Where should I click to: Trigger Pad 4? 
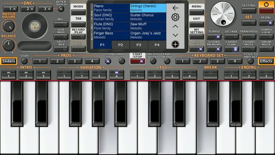click(92, 61)
